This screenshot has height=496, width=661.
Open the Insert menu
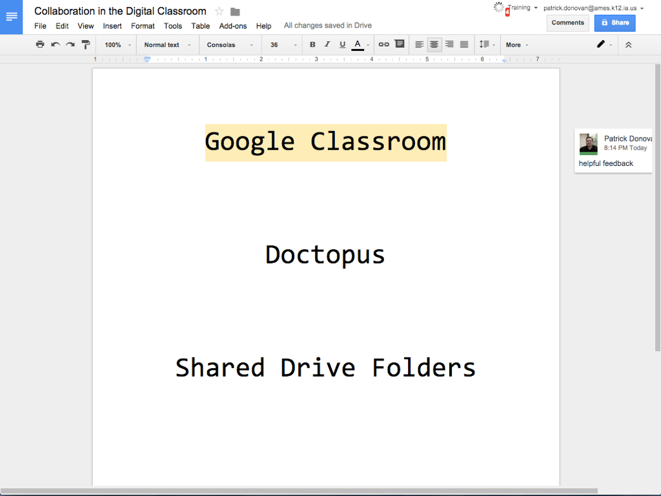[112, 26]
